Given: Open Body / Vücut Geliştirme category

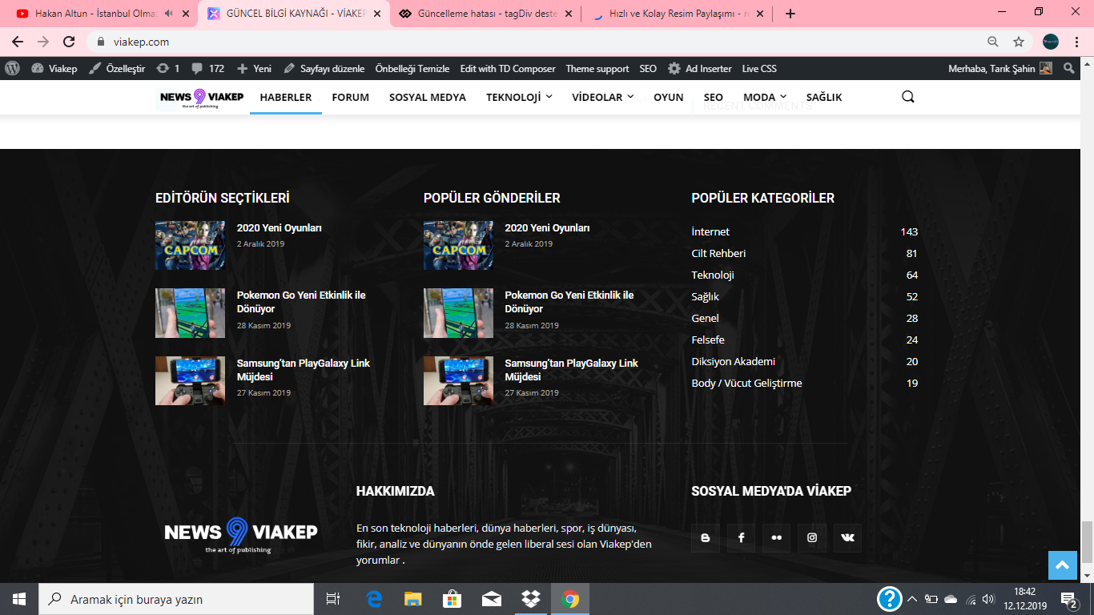Looking at the screenshot, I should 746,383.
